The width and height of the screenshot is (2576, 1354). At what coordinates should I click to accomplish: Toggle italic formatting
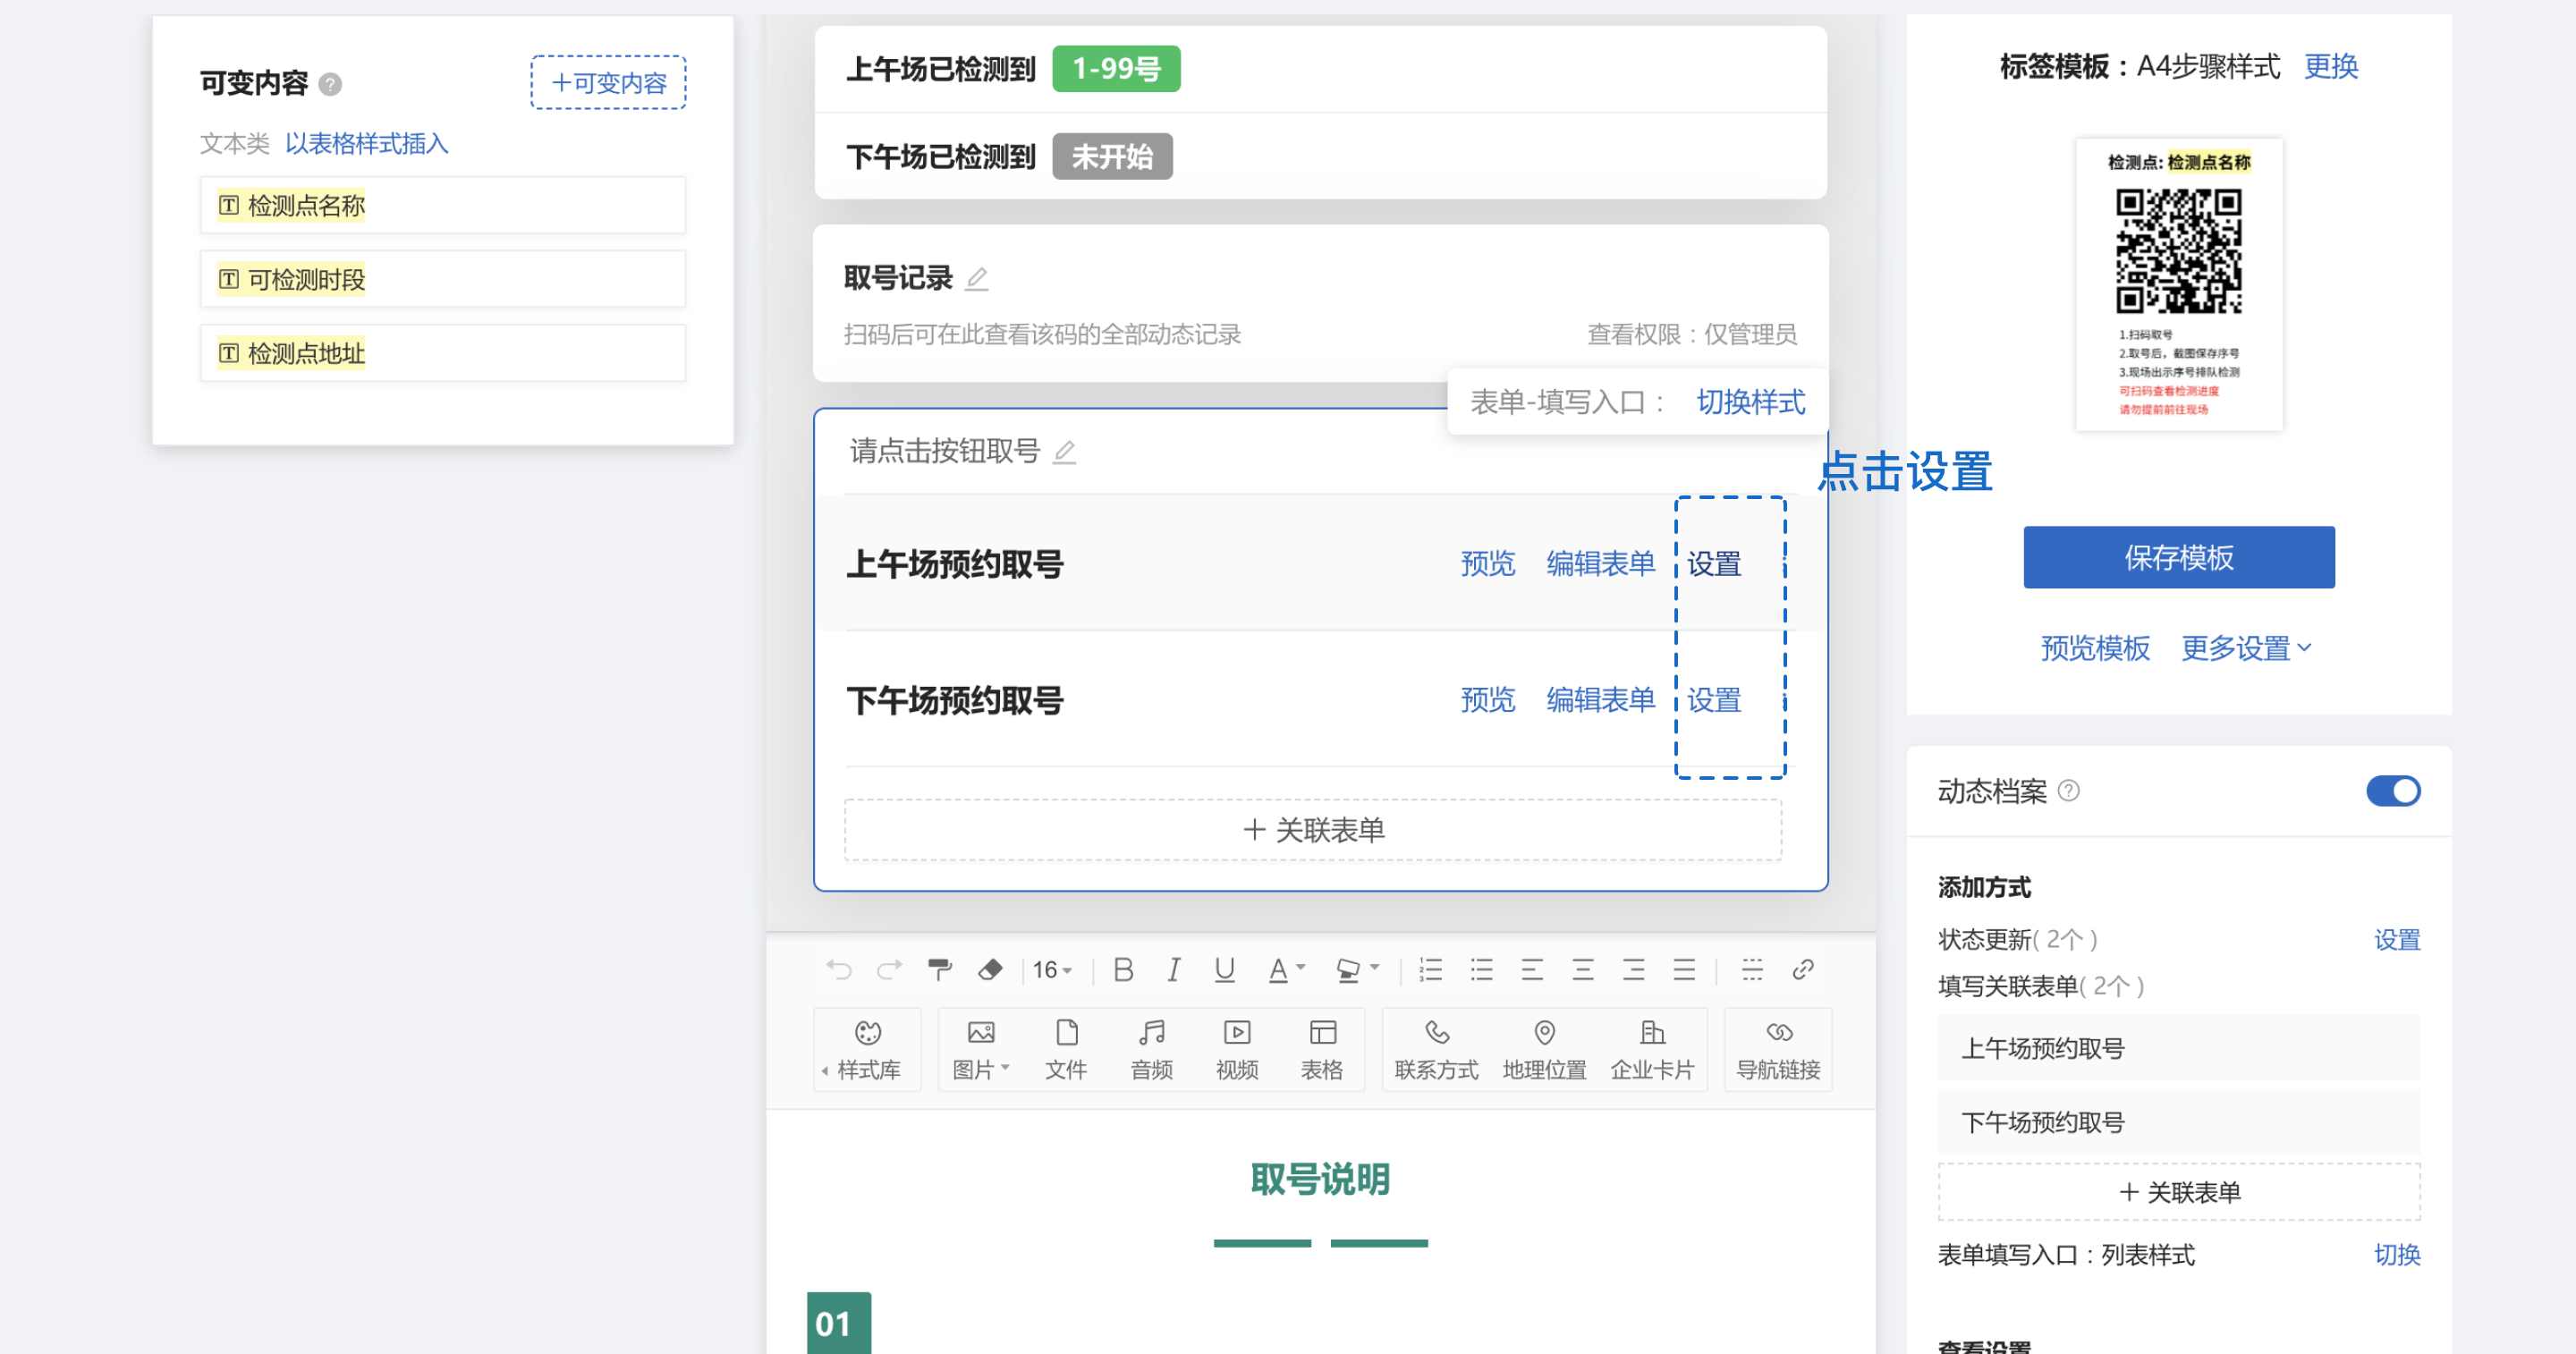[x=1174, y=969]
